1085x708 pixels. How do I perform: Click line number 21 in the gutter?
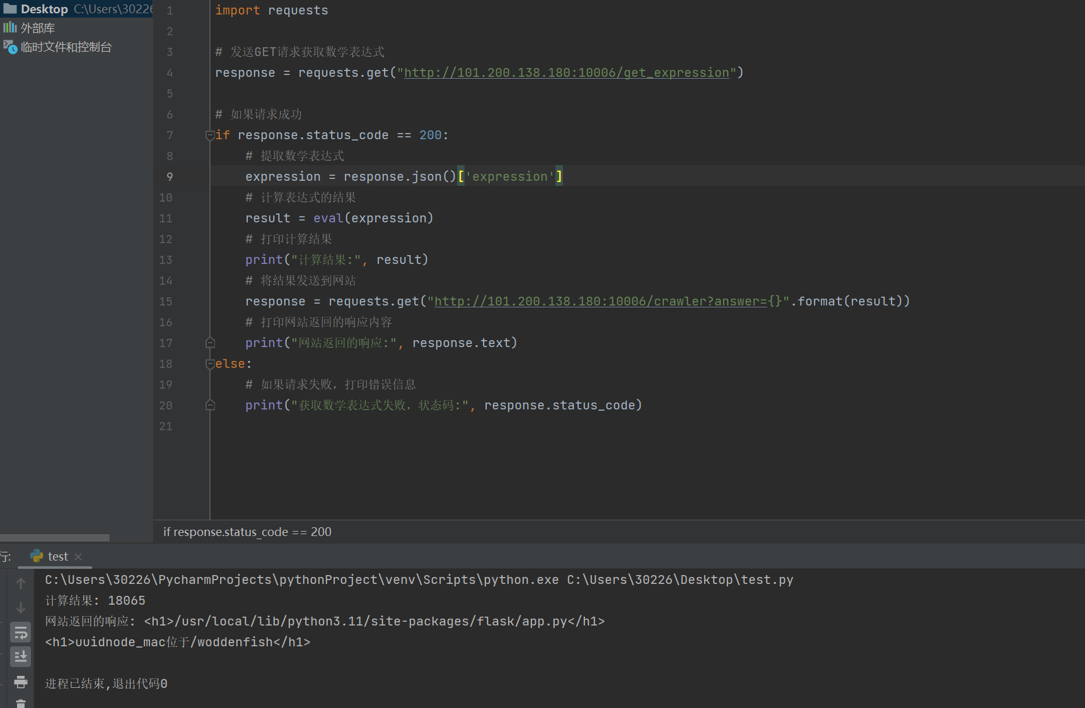tap(166, 426)
